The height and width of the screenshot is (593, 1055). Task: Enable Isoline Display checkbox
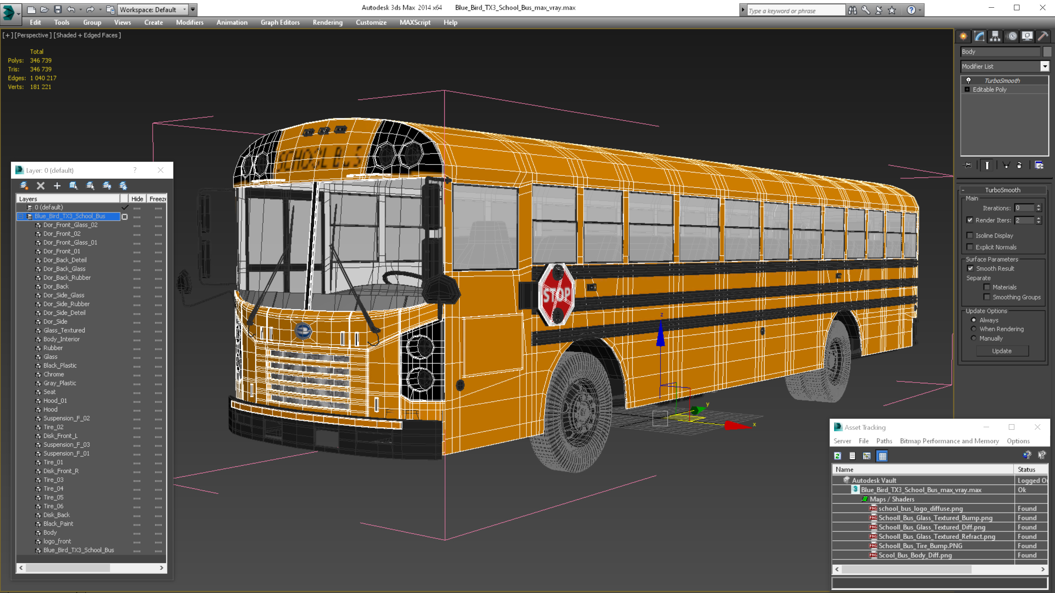(x=970, y=235)
